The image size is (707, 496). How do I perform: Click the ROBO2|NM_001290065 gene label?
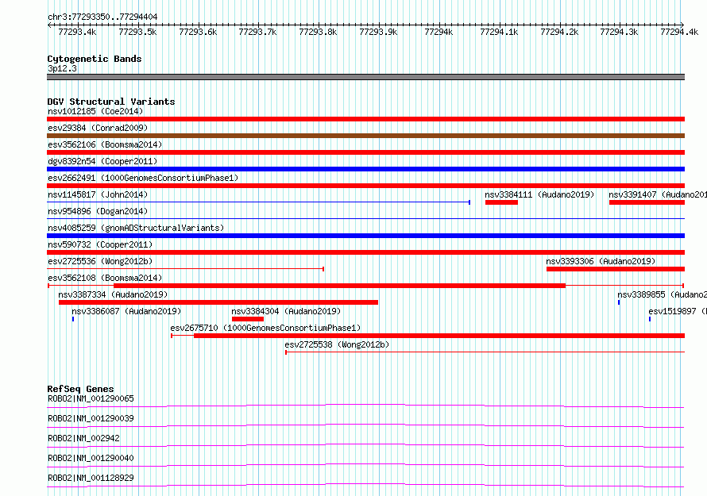pos(91,398)
